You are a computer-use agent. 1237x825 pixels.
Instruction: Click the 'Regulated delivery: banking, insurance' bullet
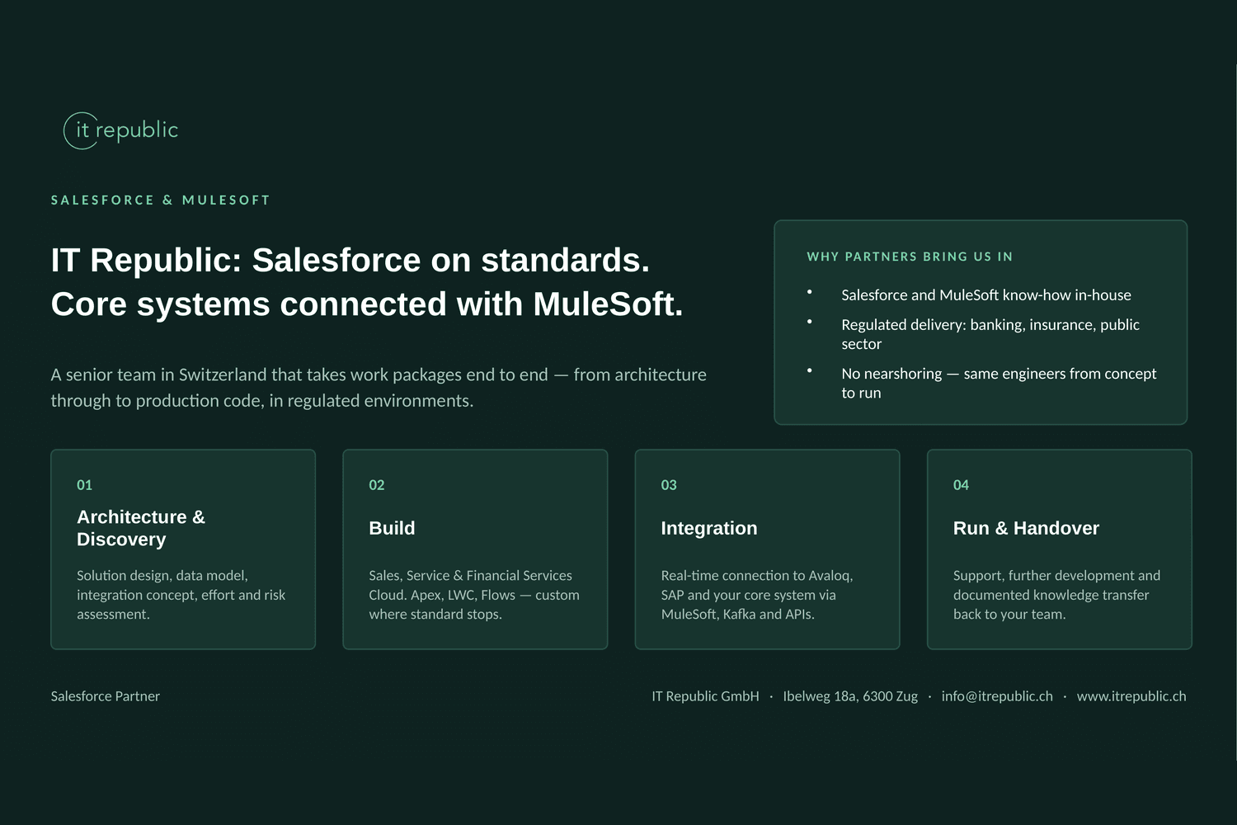pyautogui.click(x=990, y=334)
